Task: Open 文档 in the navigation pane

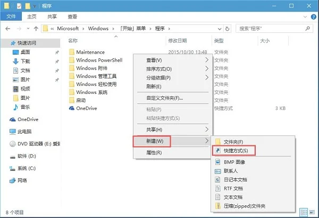Action: [x=25, y=71]
